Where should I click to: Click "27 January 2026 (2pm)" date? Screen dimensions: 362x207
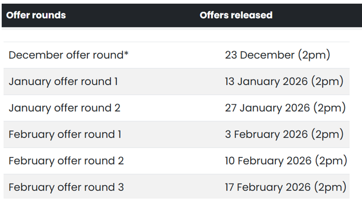285,108
